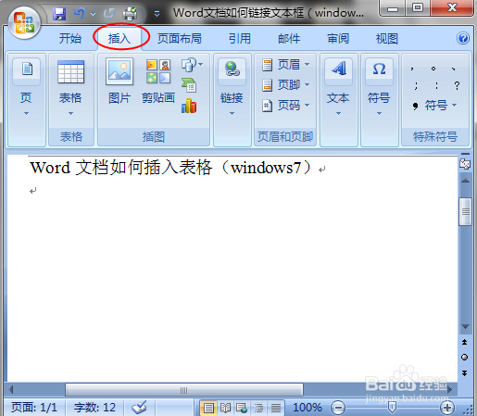This screenshot has width=477, height=416.
Task: Insert the comma special symbol
Action: [412, 69]
